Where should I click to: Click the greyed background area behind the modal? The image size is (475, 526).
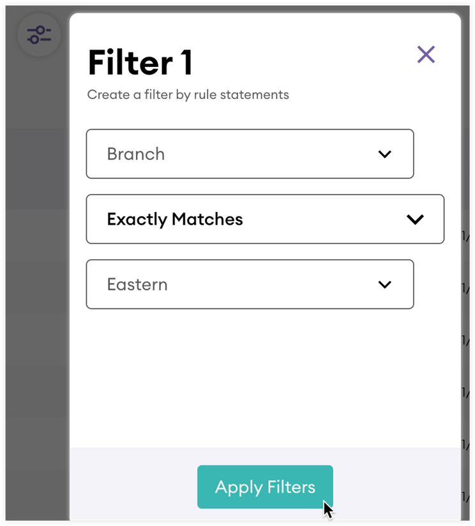(x=38, y=255)
